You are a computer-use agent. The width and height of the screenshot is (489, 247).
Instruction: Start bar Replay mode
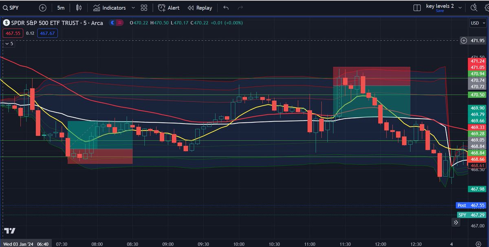[x=200, y=8]
